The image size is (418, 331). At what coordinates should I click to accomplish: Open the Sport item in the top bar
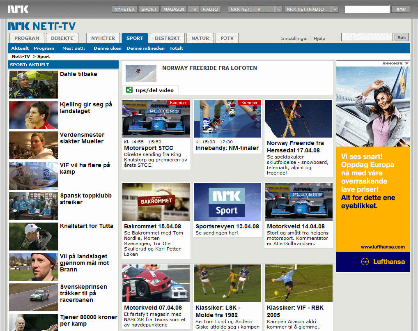[149, 9]
